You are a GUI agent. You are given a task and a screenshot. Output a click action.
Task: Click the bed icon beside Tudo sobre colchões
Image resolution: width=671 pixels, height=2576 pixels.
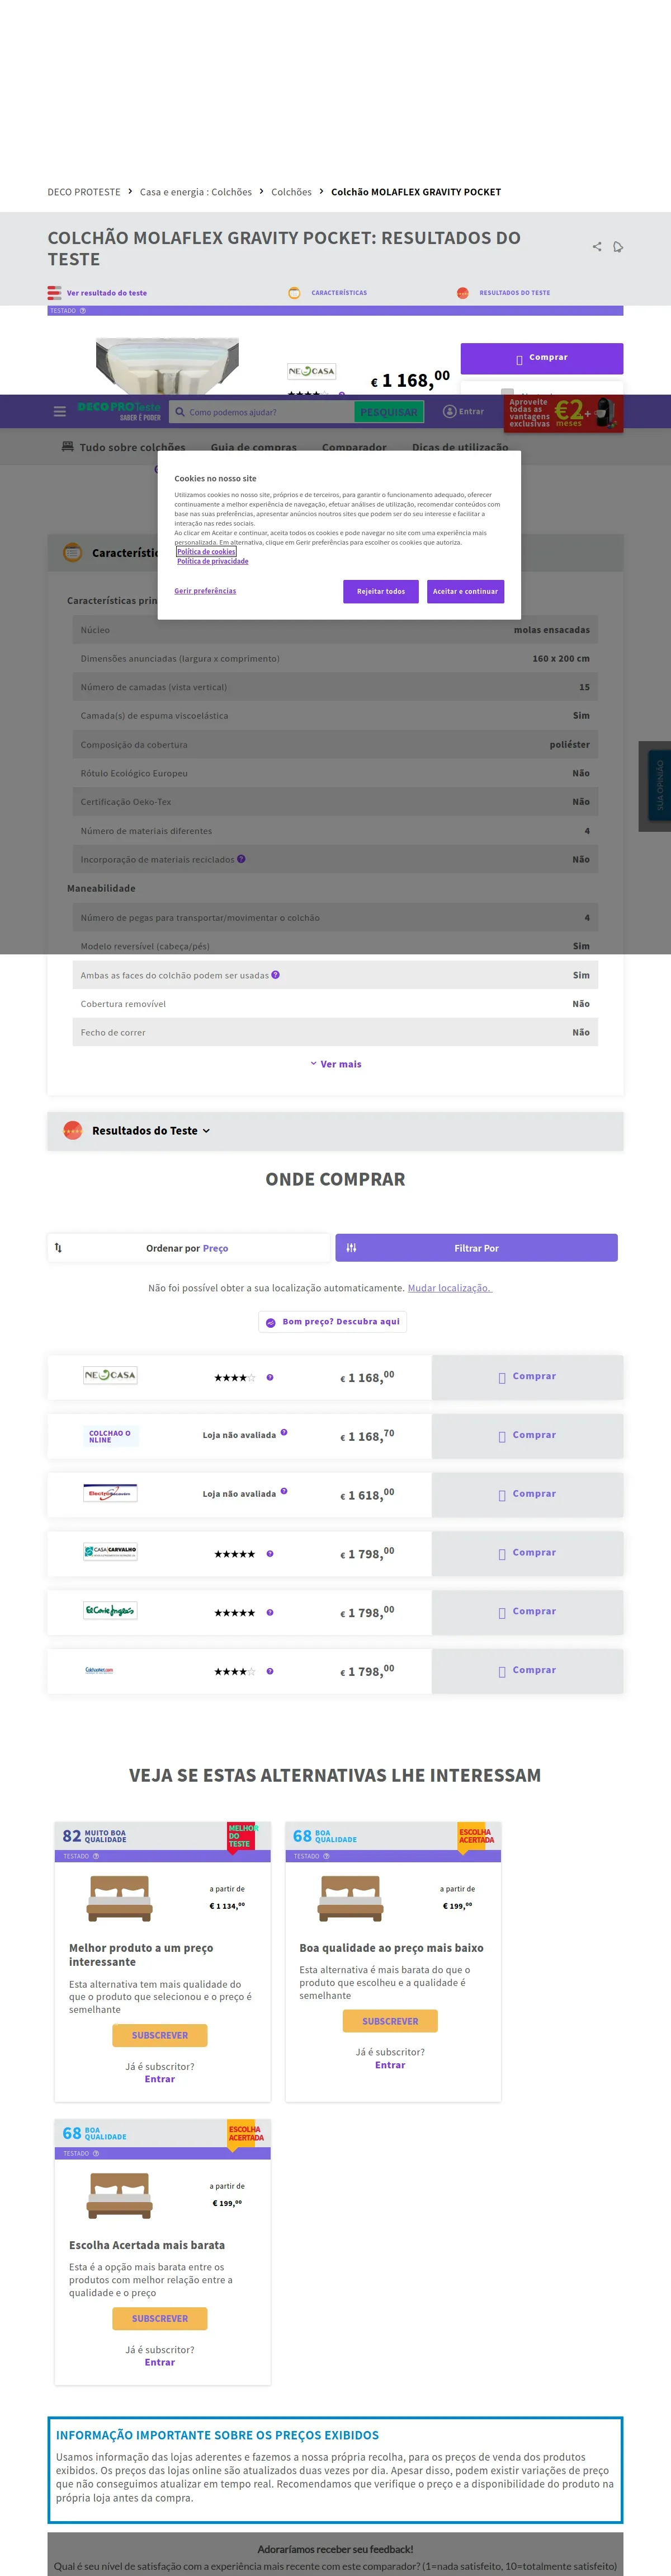tap(68, 446)
